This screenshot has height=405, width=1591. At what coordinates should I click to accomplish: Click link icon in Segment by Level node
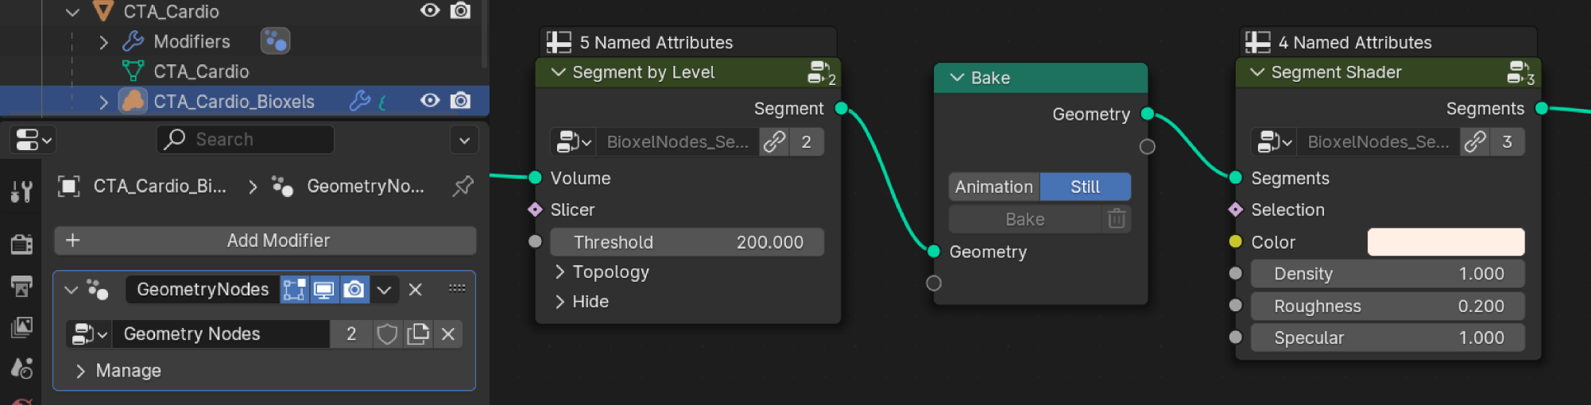coord(774,142)
